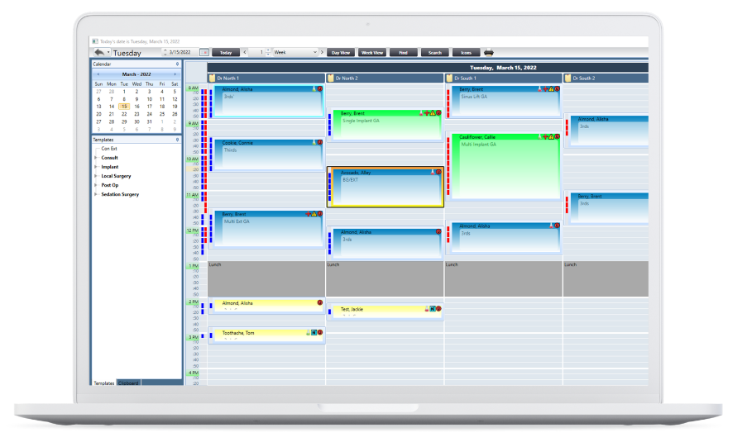
Task: Select March 22 in mini calendar
Action: 124,113
